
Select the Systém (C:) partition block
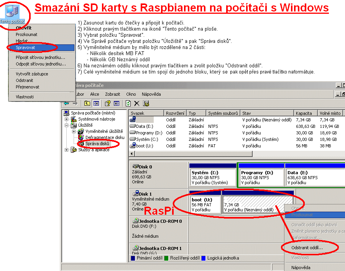point(212,175)
